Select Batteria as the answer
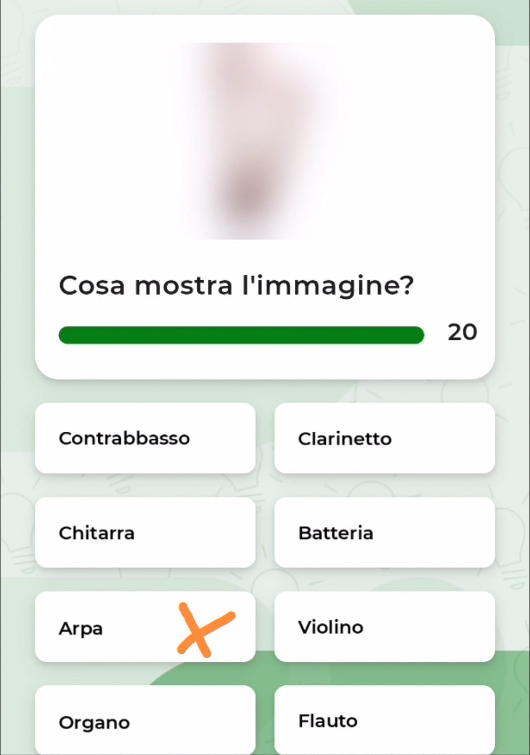The height and width of the screenshot is (755, 530). [385, 532]
